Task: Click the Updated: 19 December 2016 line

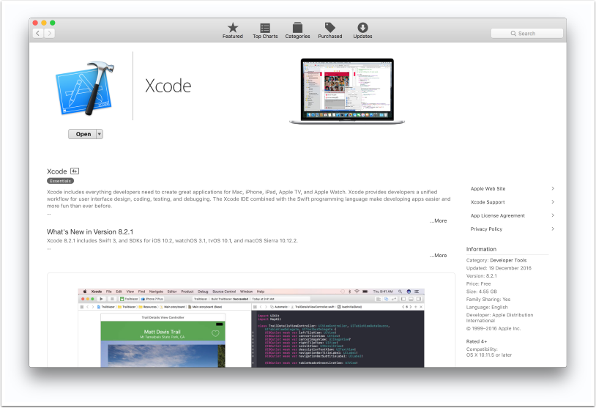Action: click(499, 268)
